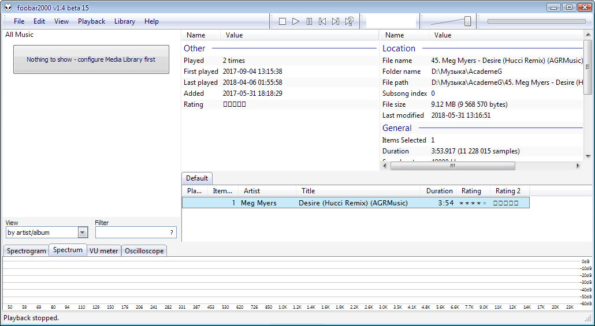Switch to the Oscilloscope tab
595x326 pixels.
pos(144,251)
